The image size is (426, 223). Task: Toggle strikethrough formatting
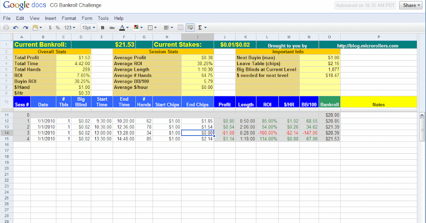pyautogui.click(x=112, y=27)
